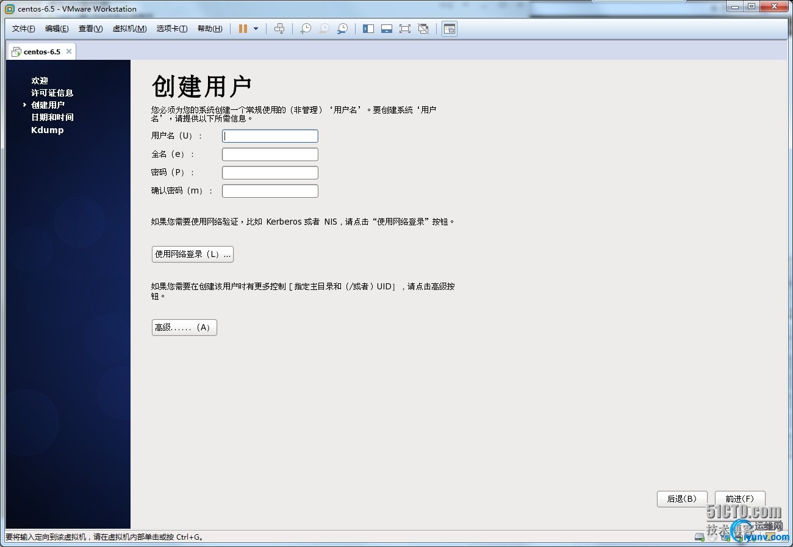Open the 选项卡(T) menu
Viewport: 793px width, 547px height.
pos(172,29)
